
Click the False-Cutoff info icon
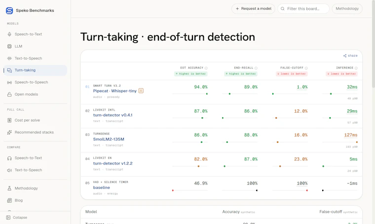pos(306,68)
